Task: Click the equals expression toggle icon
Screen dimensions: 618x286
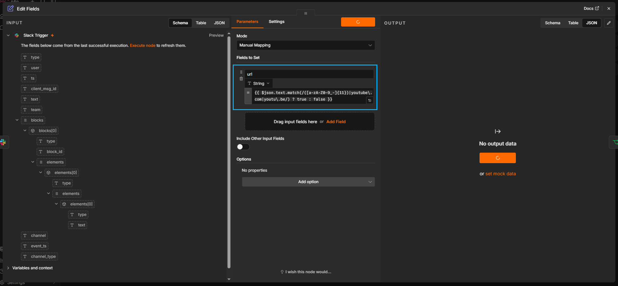Action: click(248, 93)
